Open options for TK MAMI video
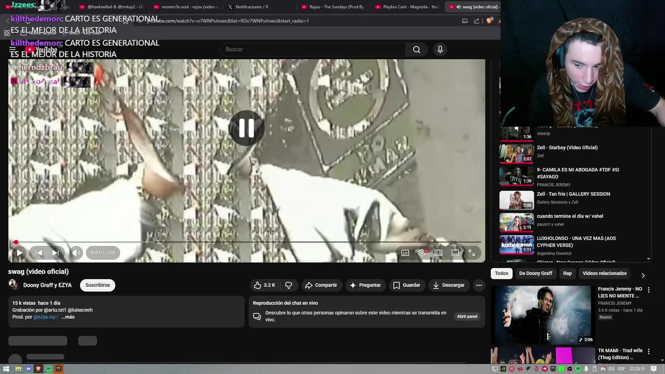 click(x=648, y=352)
